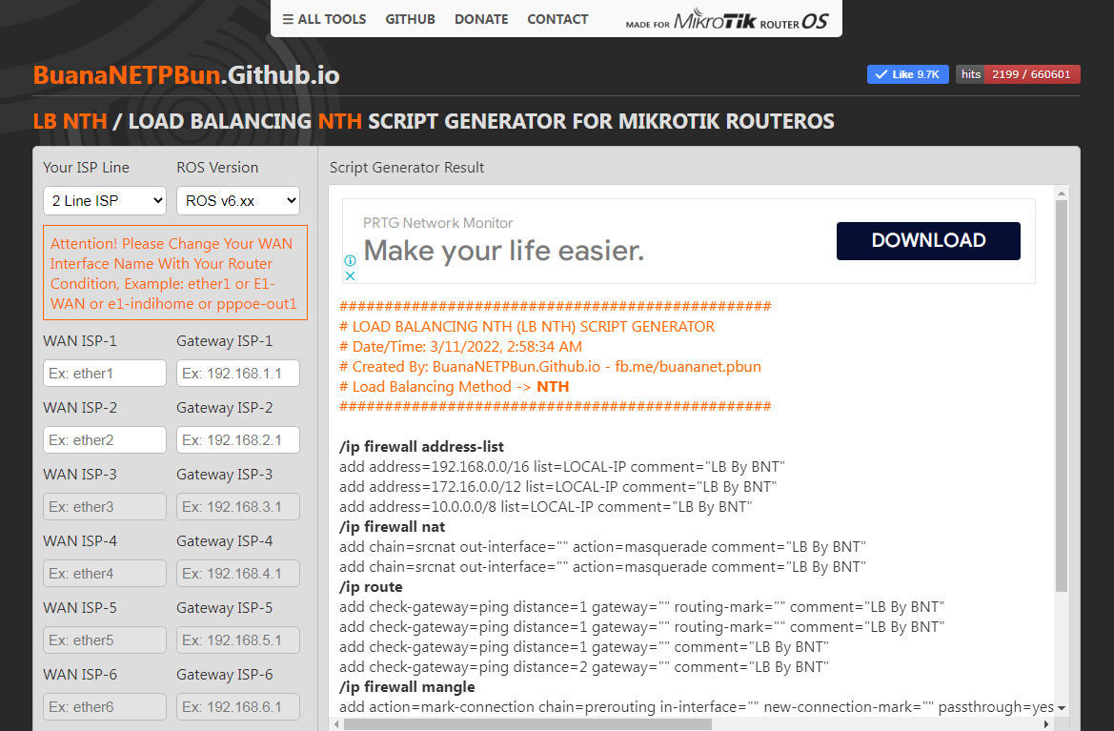Click the blue info icon on the ad
The height and width of the screenshot is (731, 1114).
click(x=350, y=261)
